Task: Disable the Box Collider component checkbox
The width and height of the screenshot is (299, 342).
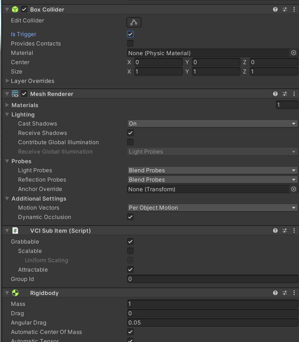Action: coord(24,9)
